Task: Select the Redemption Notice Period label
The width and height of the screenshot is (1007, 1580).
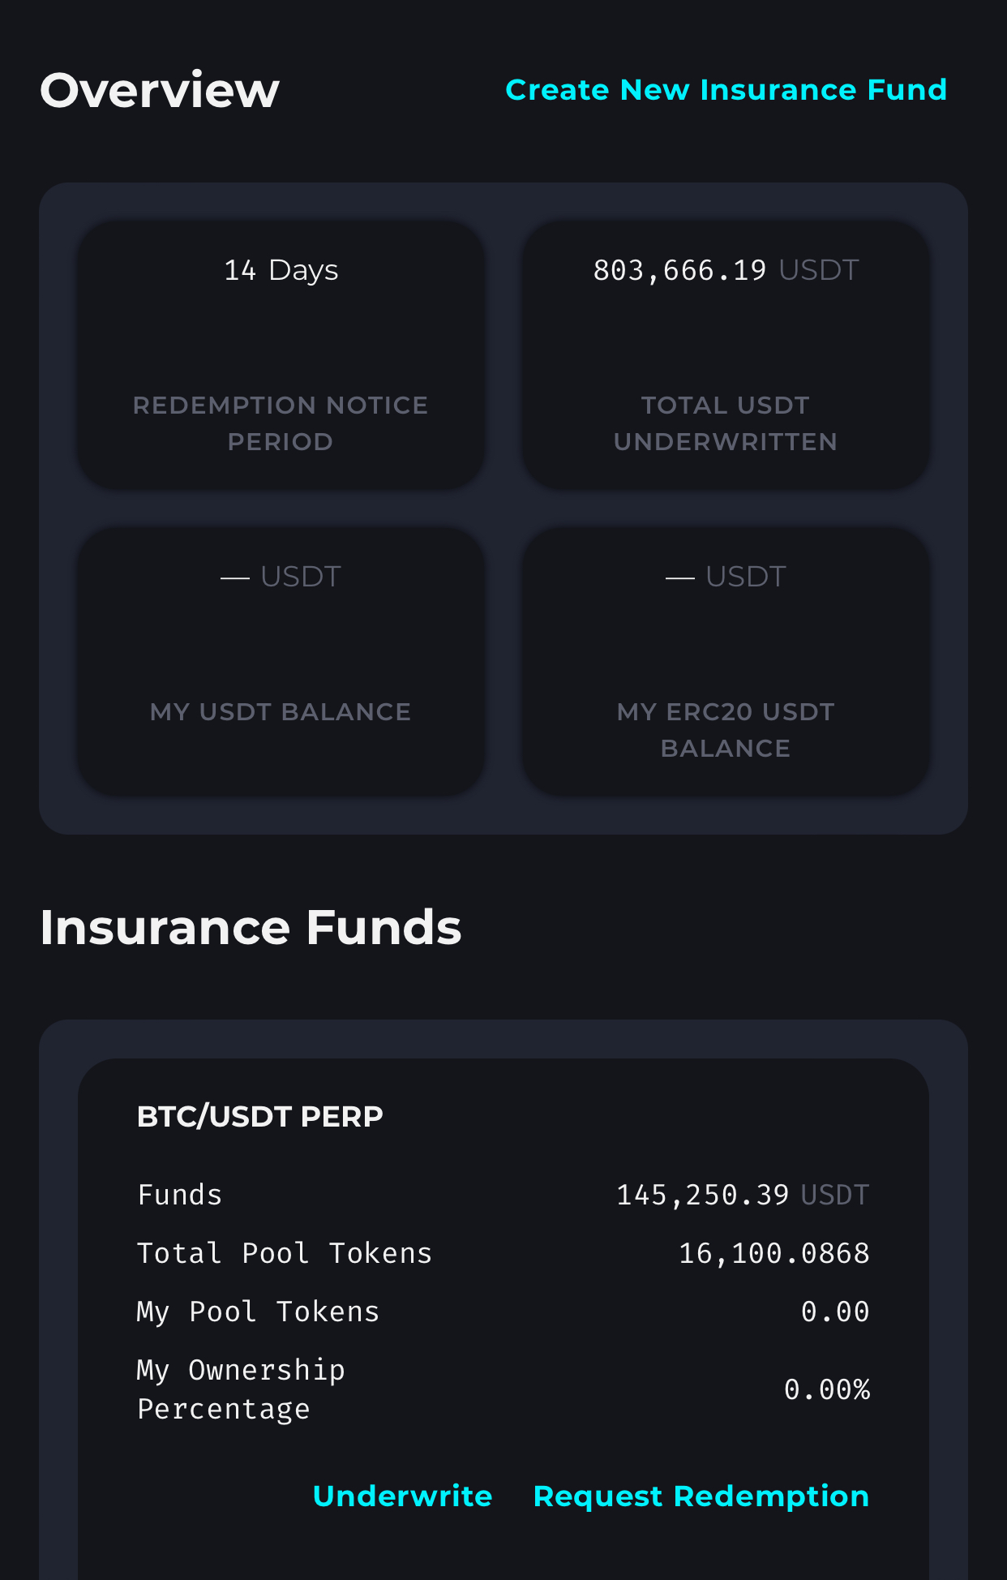Action: [281, 423]
